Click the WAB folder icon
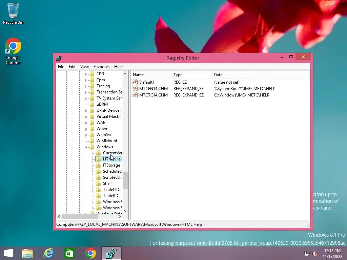 (92, 123)
